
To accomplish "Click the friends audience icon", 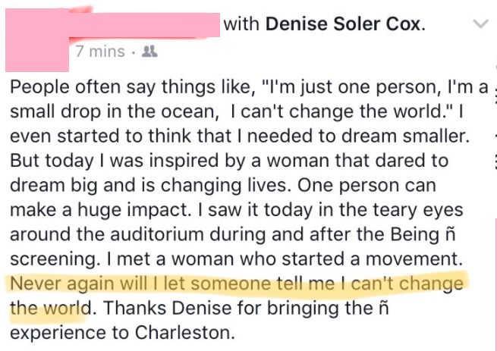I will point(149,52).
